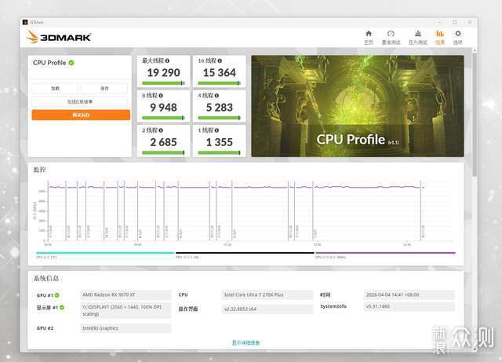Click the 3DMark title bar app icon
This screenshot has width=502, height=362.
click(25, 22)
